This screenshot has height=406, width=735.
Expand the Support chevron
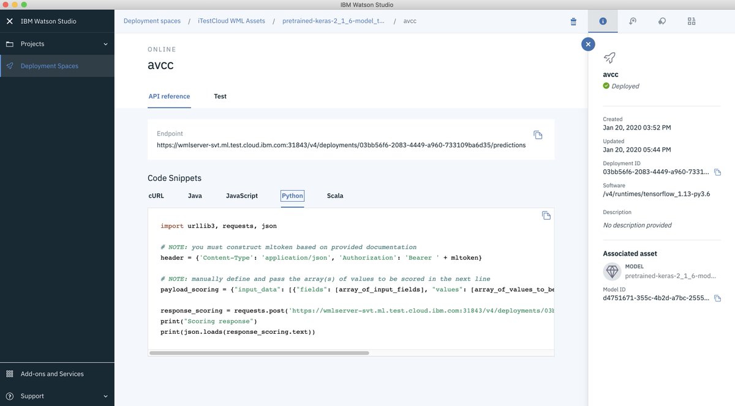tap(105, 396)
